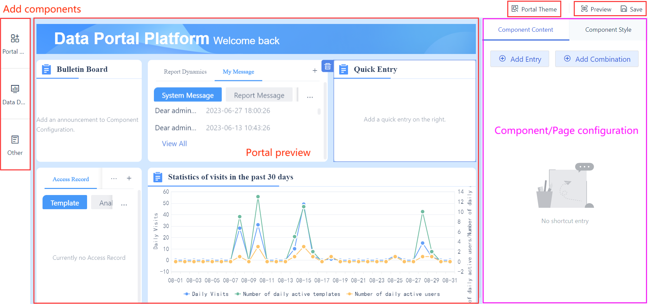Select the My Message tab
Image resolution: width=648 pixels, height=304 pixels.
[238, 72]
